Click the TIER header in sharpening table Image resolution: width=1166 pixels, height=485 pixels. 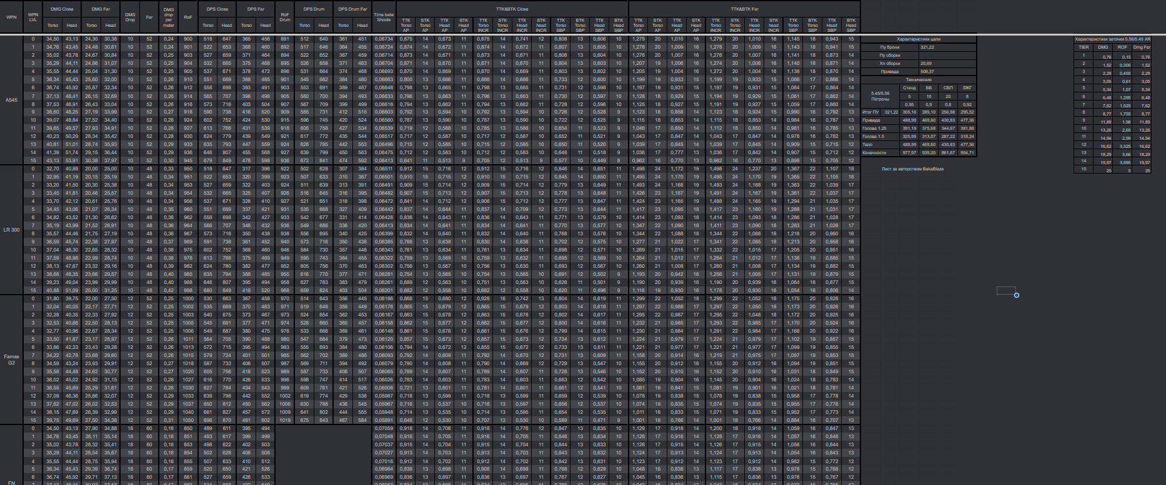point(1084,47)
